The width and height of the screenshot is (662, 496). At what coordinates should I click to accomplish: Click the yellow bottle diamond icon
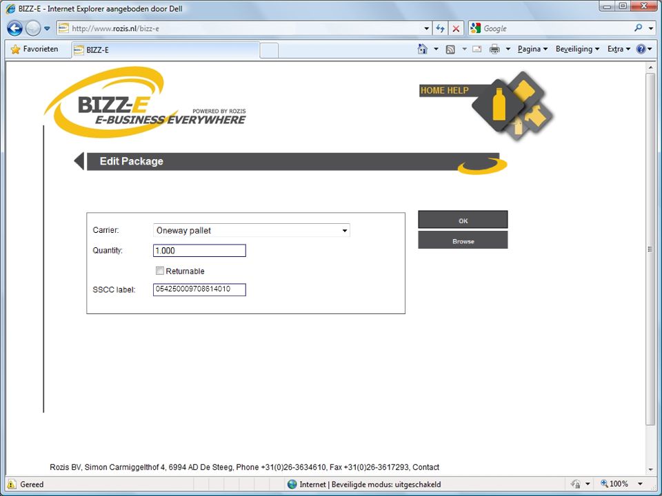tap(499, 105)
